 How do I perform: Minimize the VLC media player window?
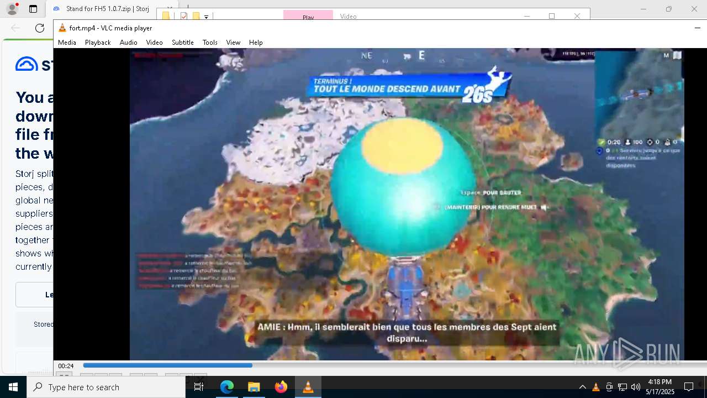[697, 28]
